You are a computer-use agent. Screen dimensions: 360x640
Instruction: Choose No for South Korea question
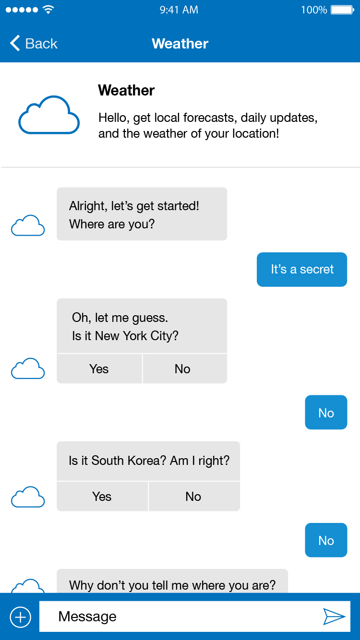pyautogui.click(x=193, y=497)
